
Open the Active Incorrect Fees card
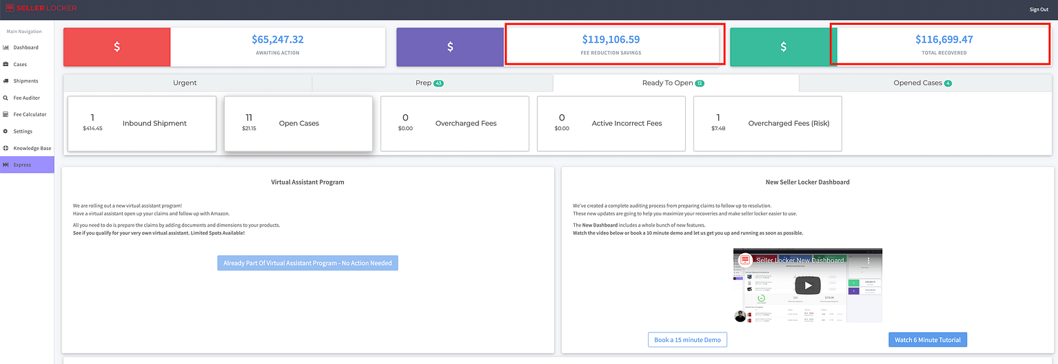tap(611, 123)
